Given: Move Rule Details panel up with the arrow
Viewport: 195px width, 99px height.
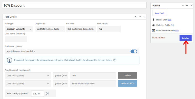Looking at the screenshot, I should [136, 17].
